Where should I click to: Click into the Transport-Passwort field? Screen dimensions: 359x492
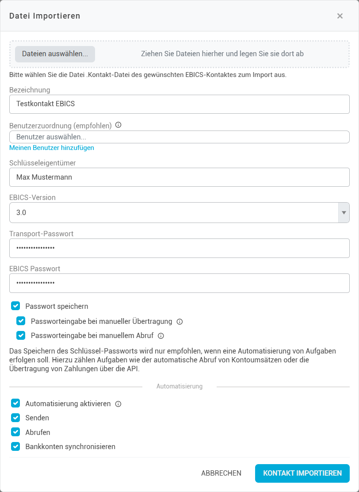pyautogui.click(x=179, y=248)
